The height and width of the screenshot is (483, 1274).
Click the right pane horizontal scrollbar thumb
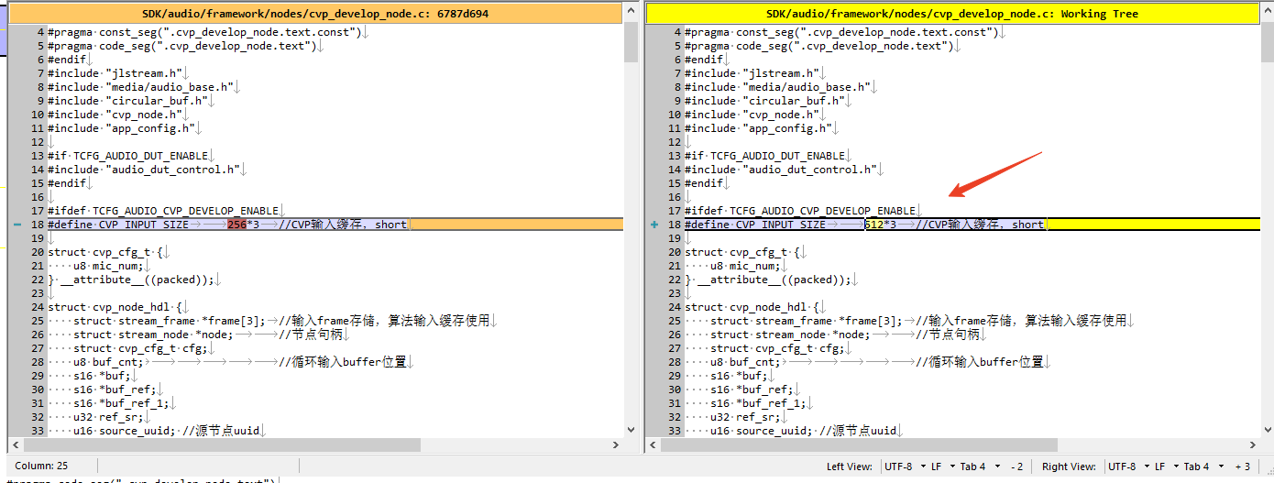[x=859, y=445]
